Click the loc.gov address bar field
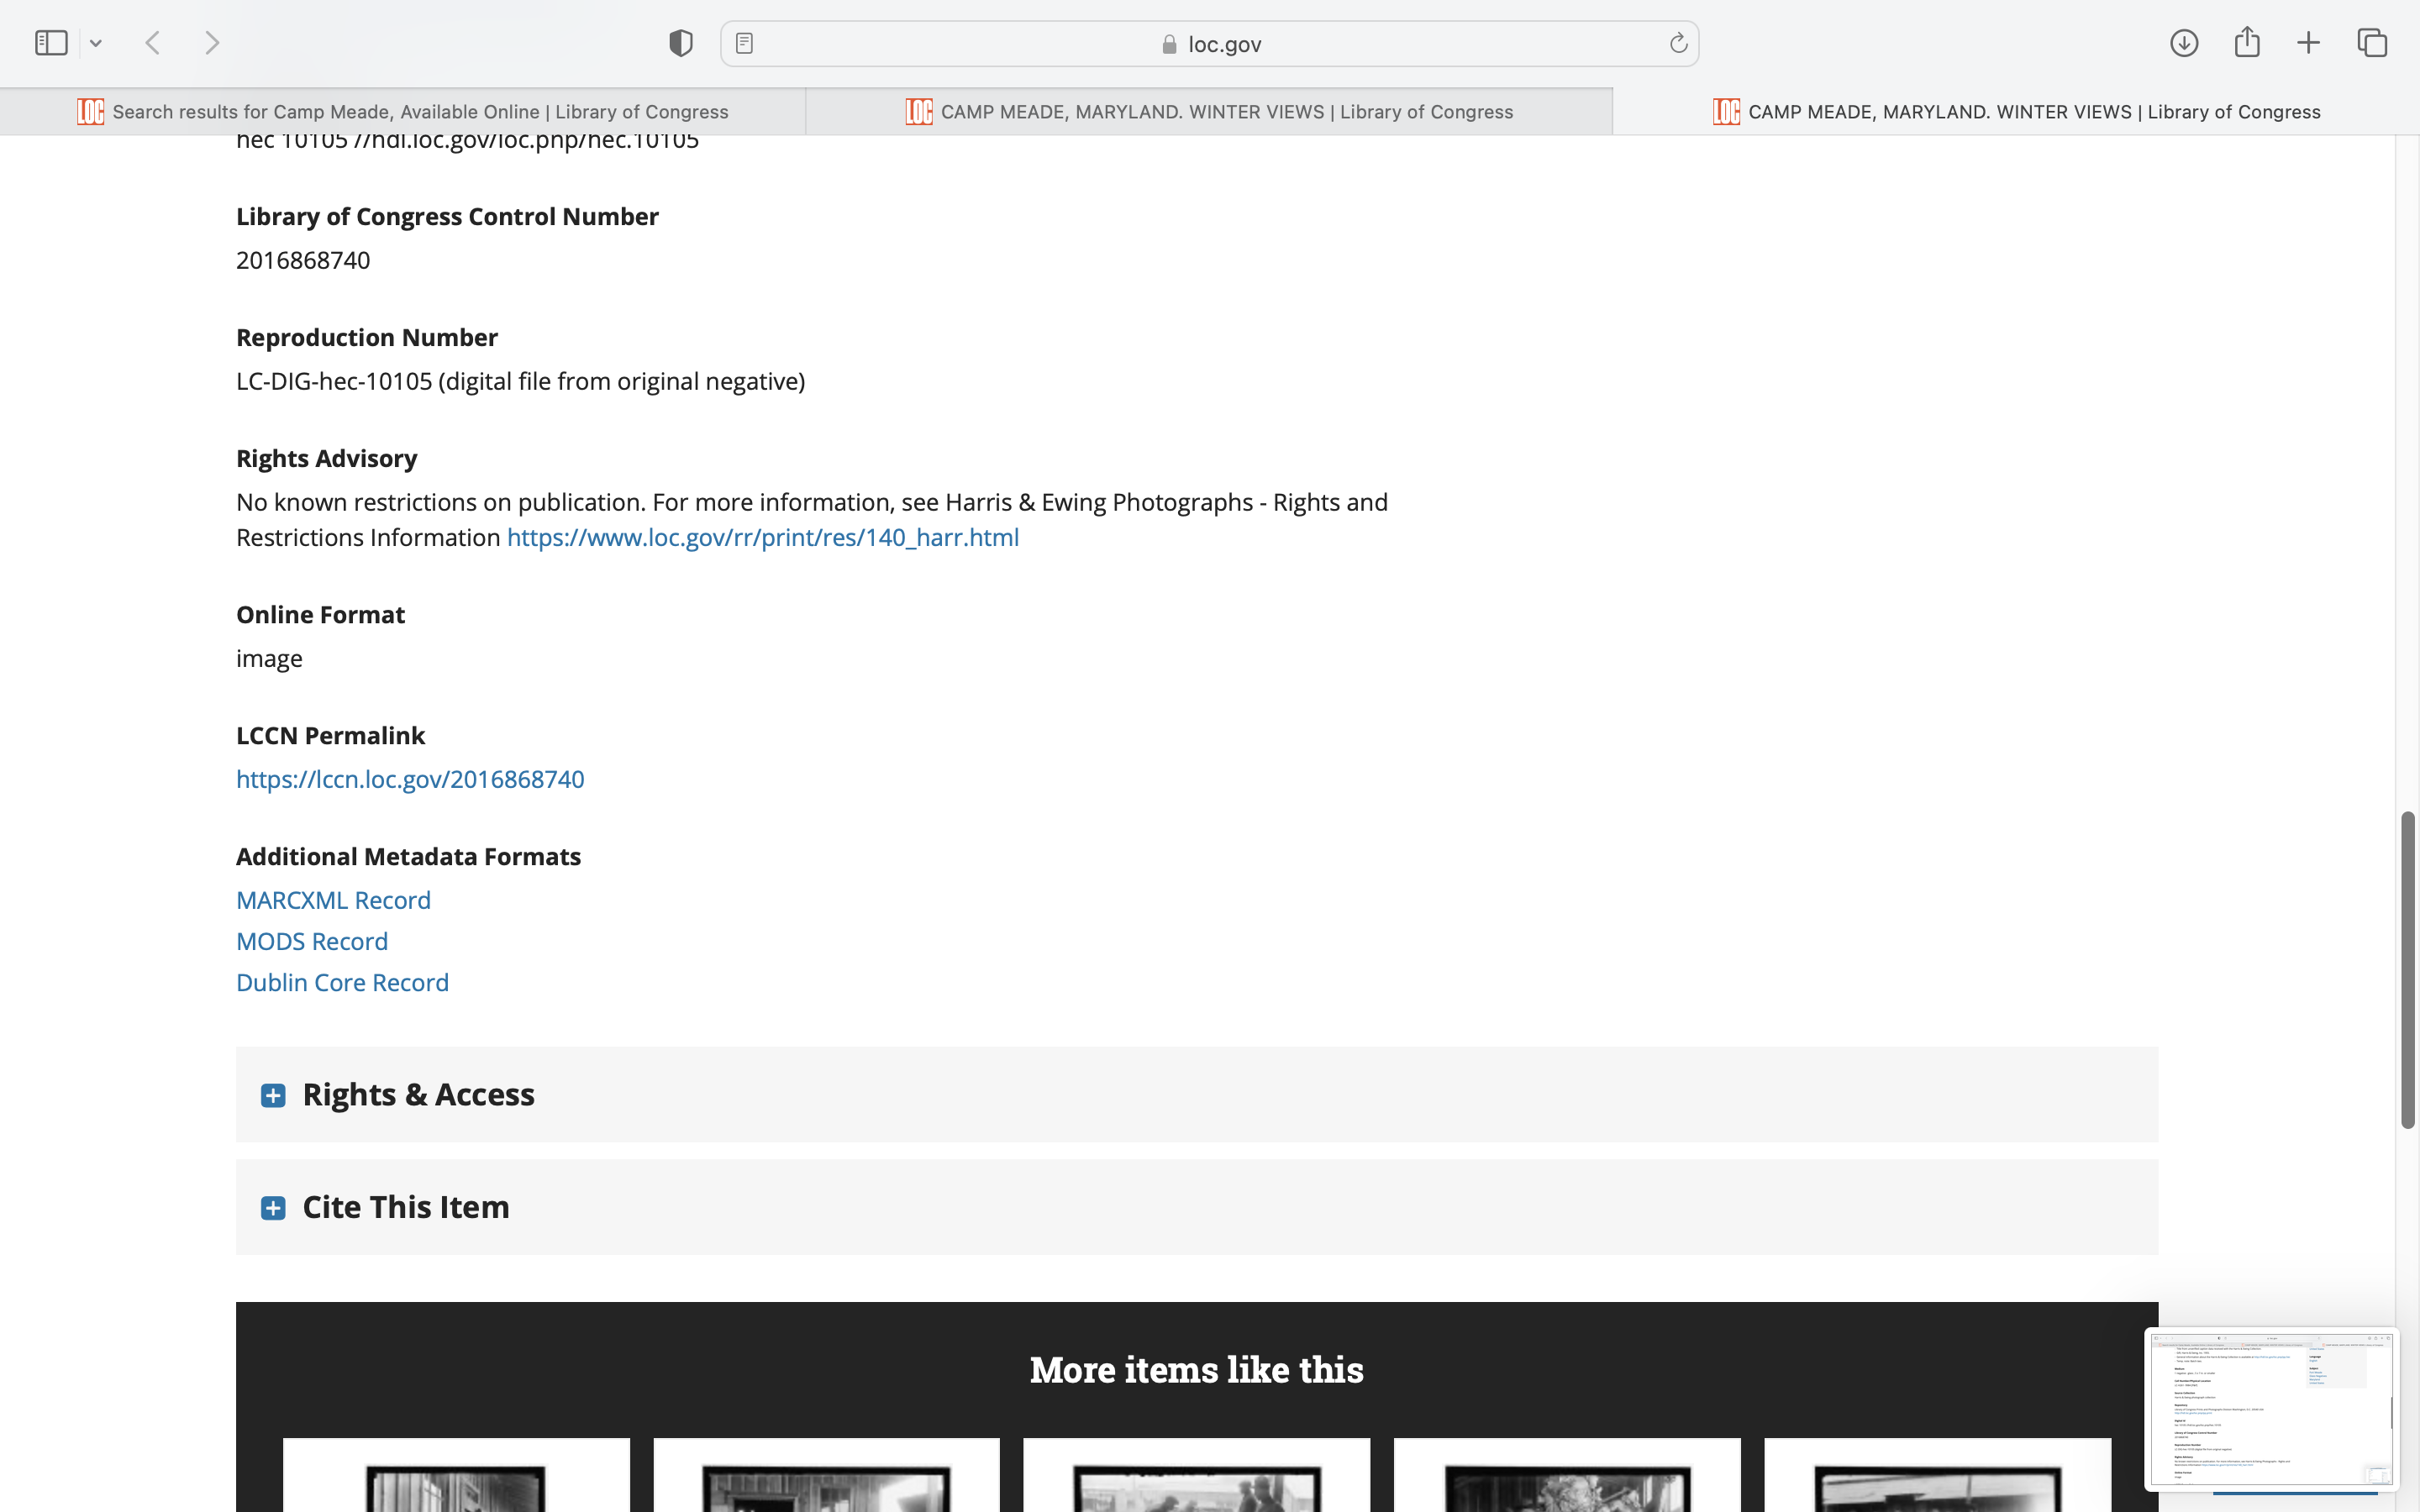 pyautogui.click(x=1209, y=44)
